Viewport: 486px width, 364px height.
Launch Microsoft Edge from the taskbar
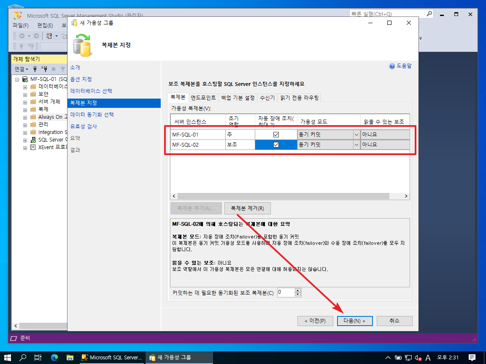click(x=54, y=358)
